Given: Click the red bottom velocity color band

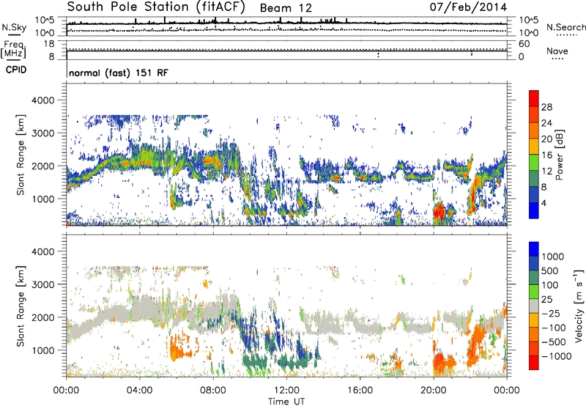Looking at the screenshot, I should 534,363.
